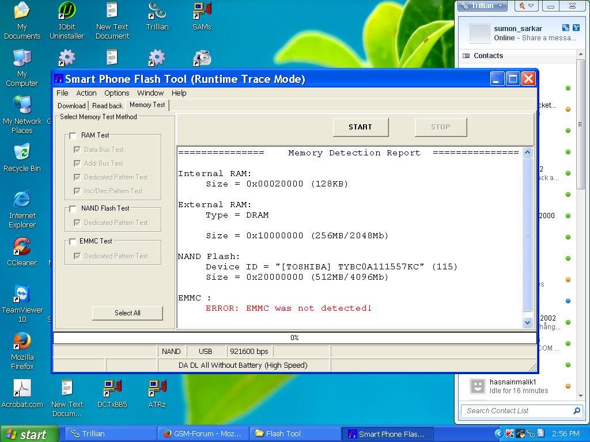Click the Contacts list icon in Trillian
This screenshot has height=442, width=590.
pos(466,56)
